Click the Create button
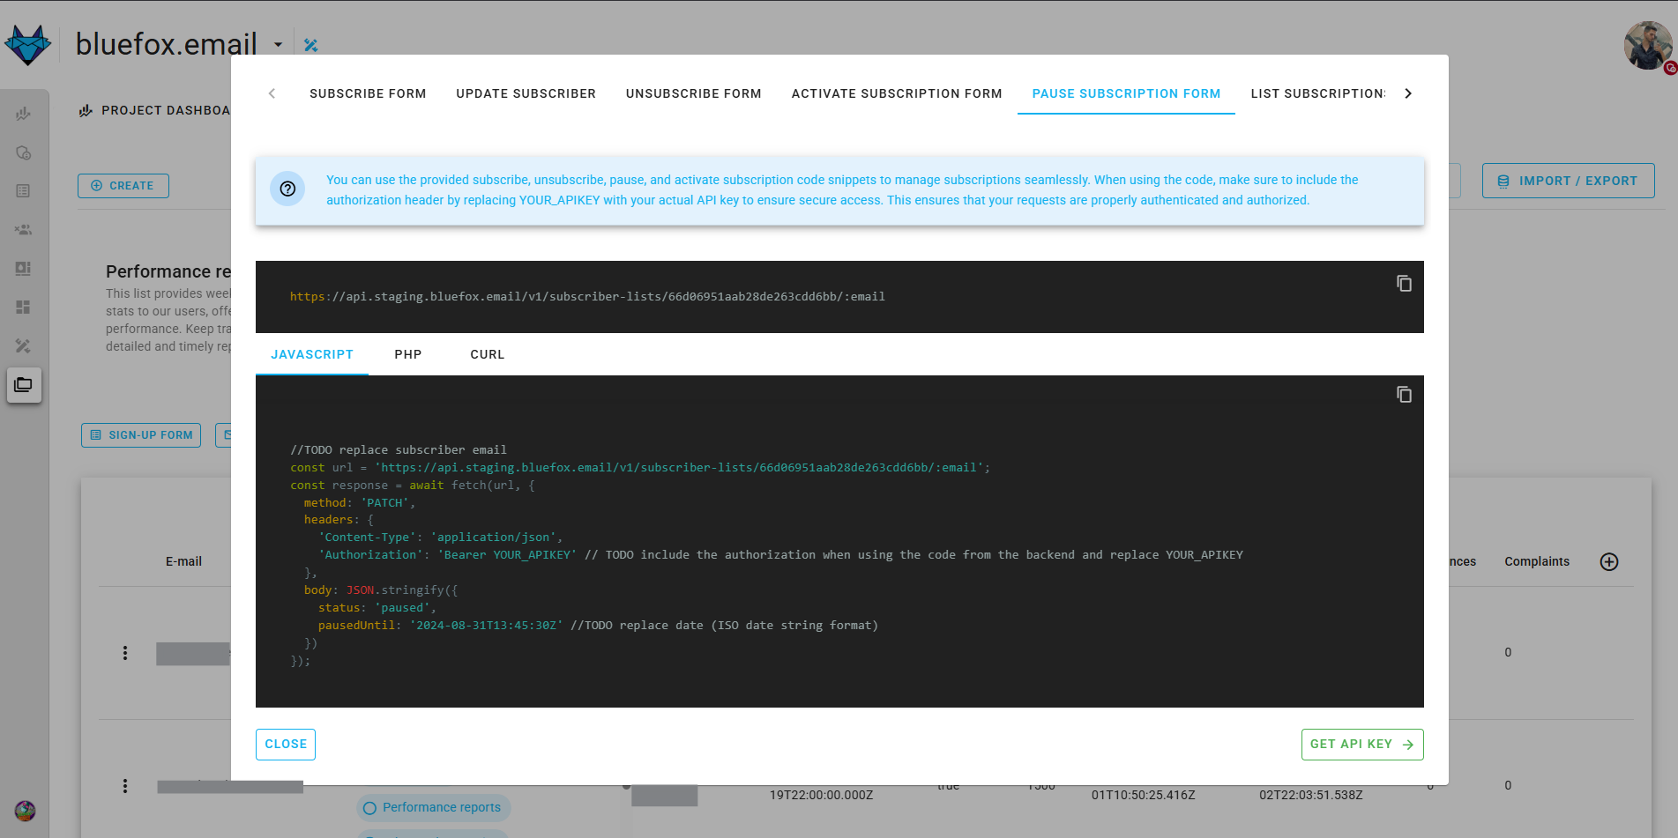This screenshot has height=838, width=1678. (123, 186)
